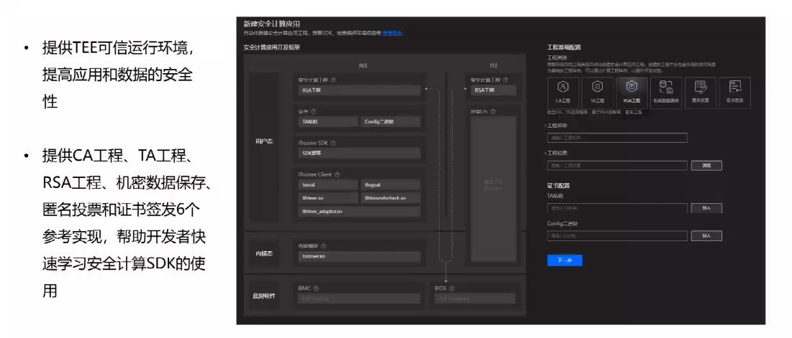The width and height of the screenshot is (792, 338).
Task: Click the libteec.so component block
Action: point(328,199)
